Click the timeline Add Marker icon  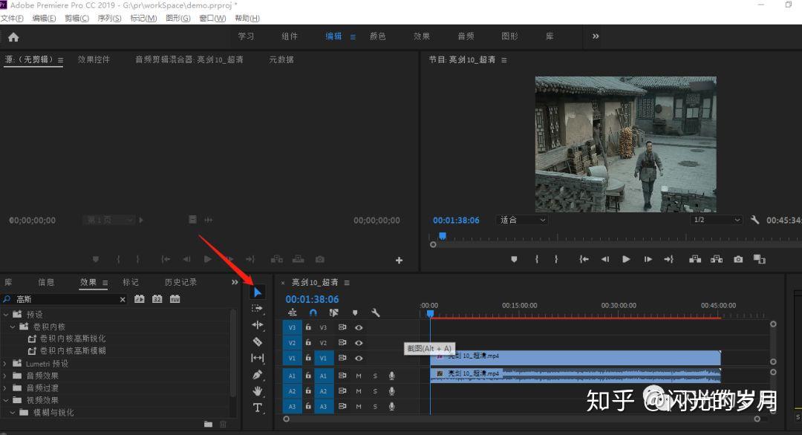(354, 313)
